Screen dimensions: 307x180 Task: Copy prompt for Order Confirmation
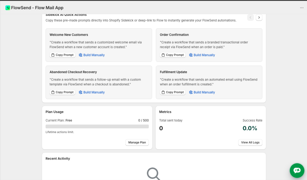(173, 55)
